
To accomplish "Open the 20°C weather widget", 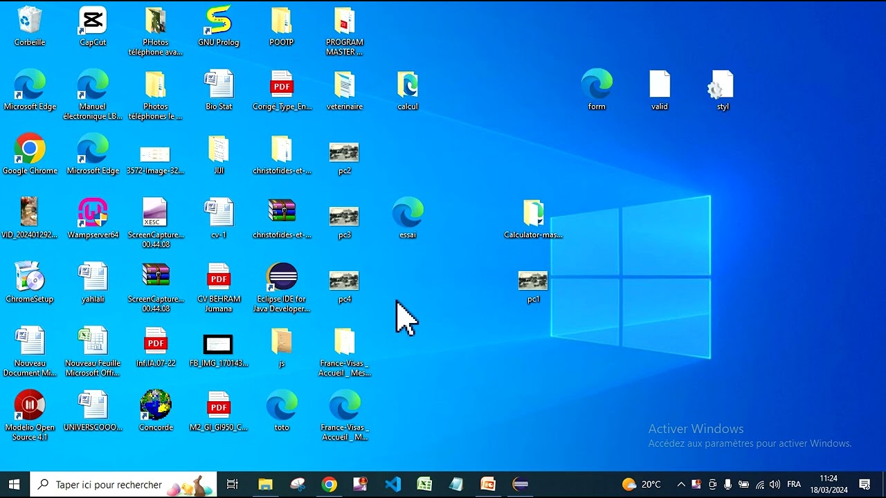I will coord(642,484).
